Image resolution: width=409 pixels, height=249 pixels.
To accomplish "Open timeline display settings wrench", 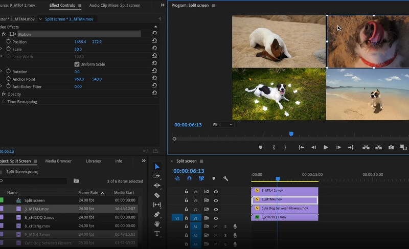I will click(x=225, y=178).
